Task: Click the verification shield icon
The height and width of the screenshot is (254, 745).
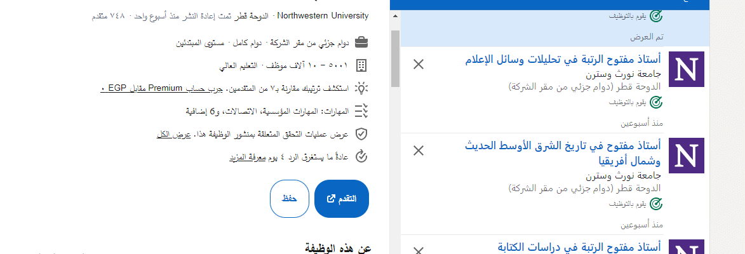Action: [x=361, y=134]
